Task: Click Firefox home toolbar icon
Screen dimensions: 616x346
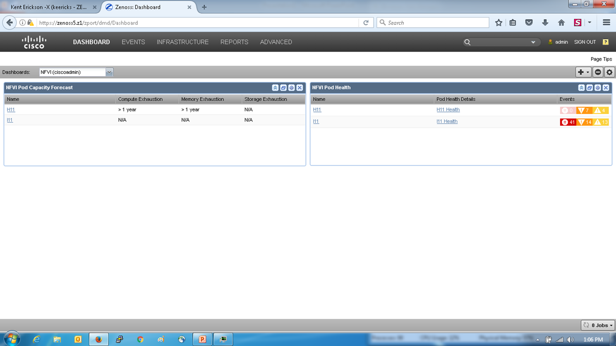Action: pos(561,23)
